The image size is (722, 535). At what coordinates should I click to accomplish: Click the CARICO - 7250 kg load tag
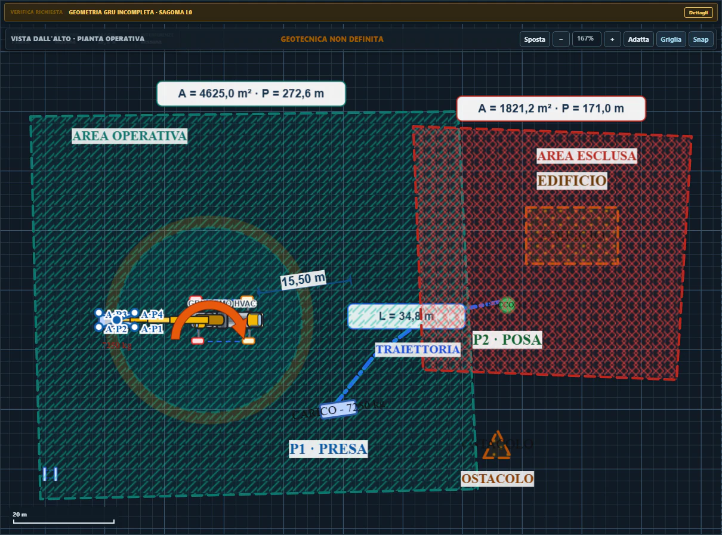point(338,410)
